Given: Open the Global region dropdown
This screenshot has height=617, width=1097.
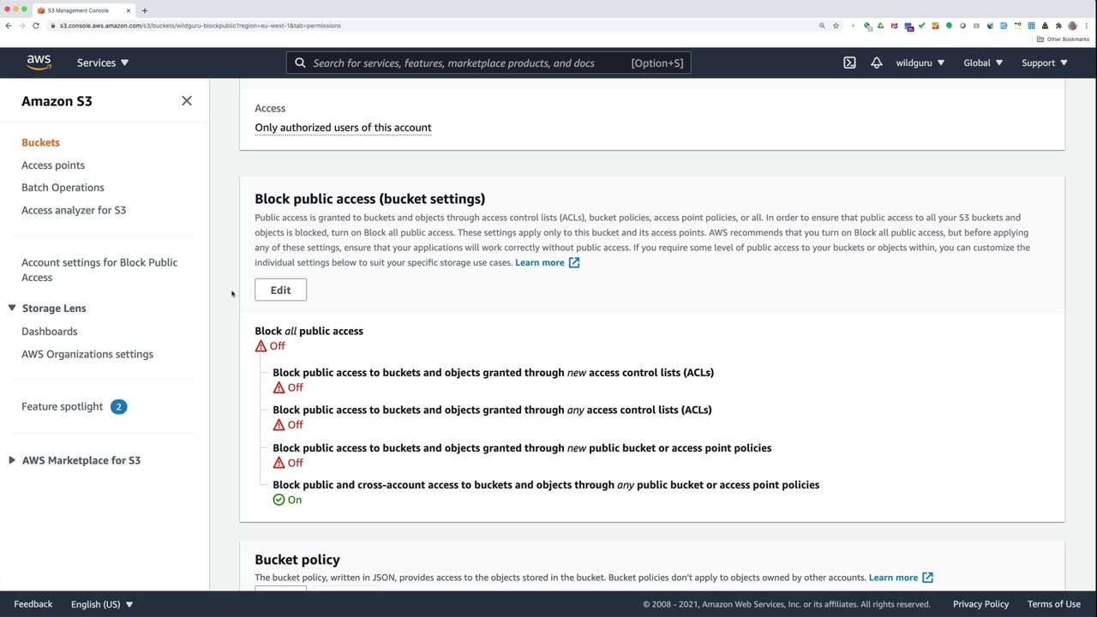Looking at the screenshot, I should click(x=982, y=63).
